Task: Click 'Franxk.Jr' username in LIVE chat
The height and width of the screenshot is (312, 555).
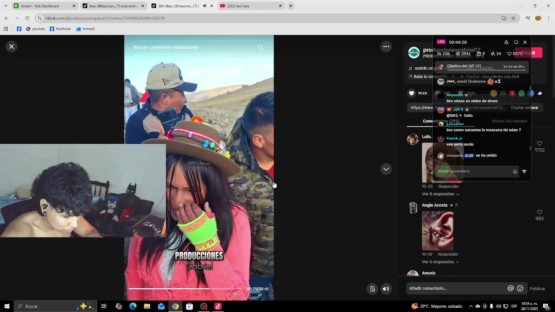Action: tap(454, 138)
